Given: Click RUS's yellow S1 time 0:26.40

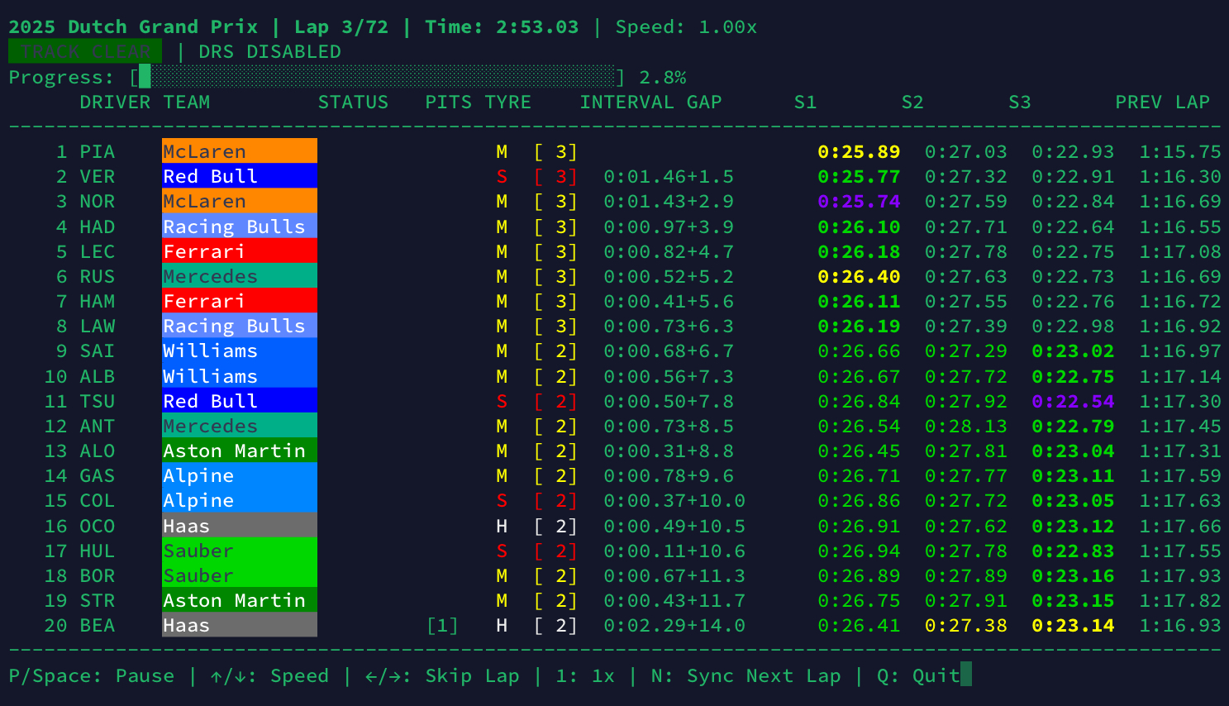Looking at the screenshot, I should (859, 276).
